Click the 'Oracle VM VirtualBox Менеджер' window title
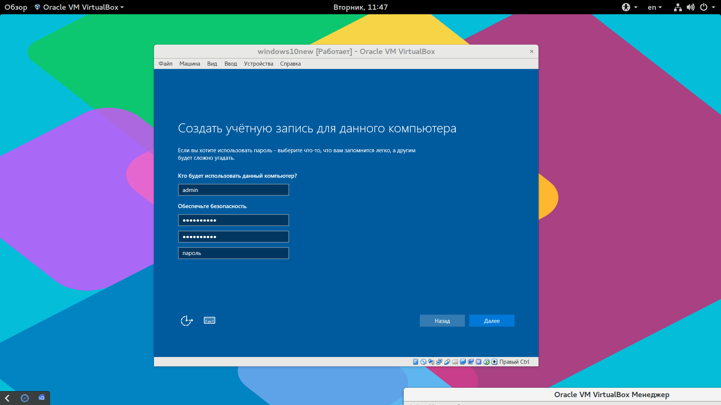This screenshot has width=721, height=405. (x=612, y=394)
